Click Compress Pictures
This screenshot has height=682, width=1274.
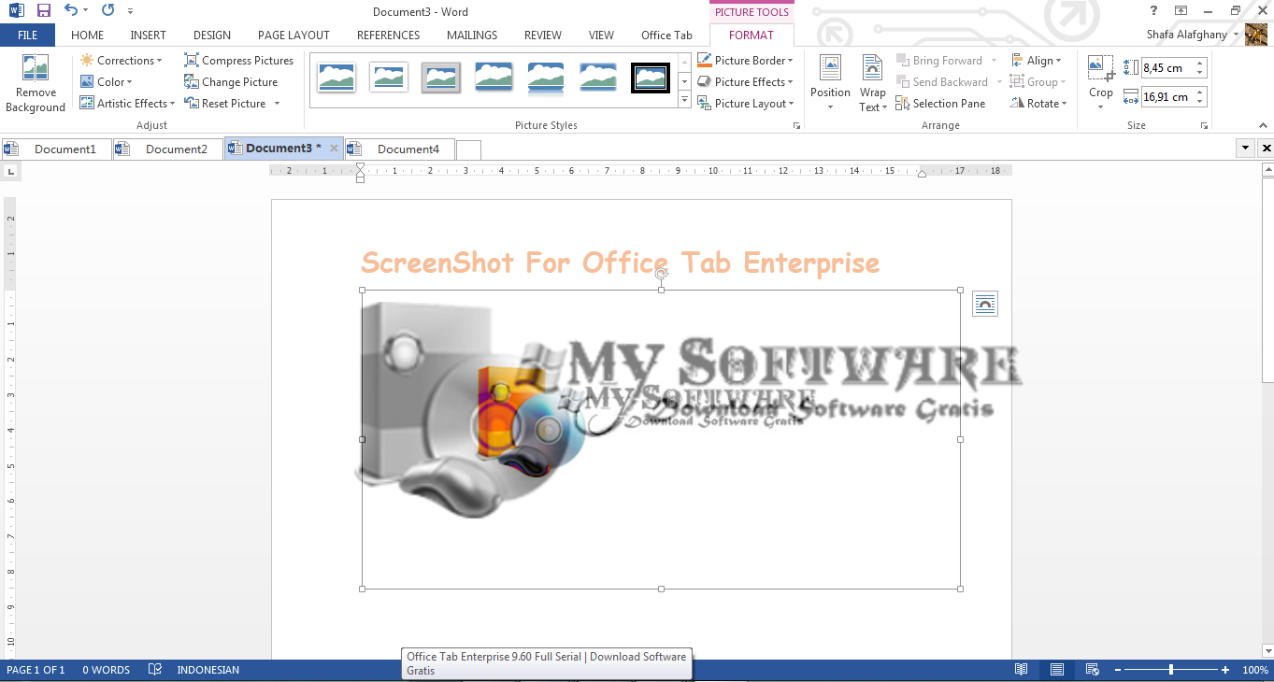[x=238, y=61]
